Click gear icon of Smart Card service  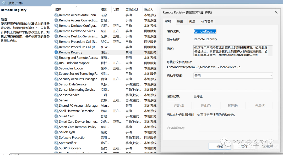[56, 116]
